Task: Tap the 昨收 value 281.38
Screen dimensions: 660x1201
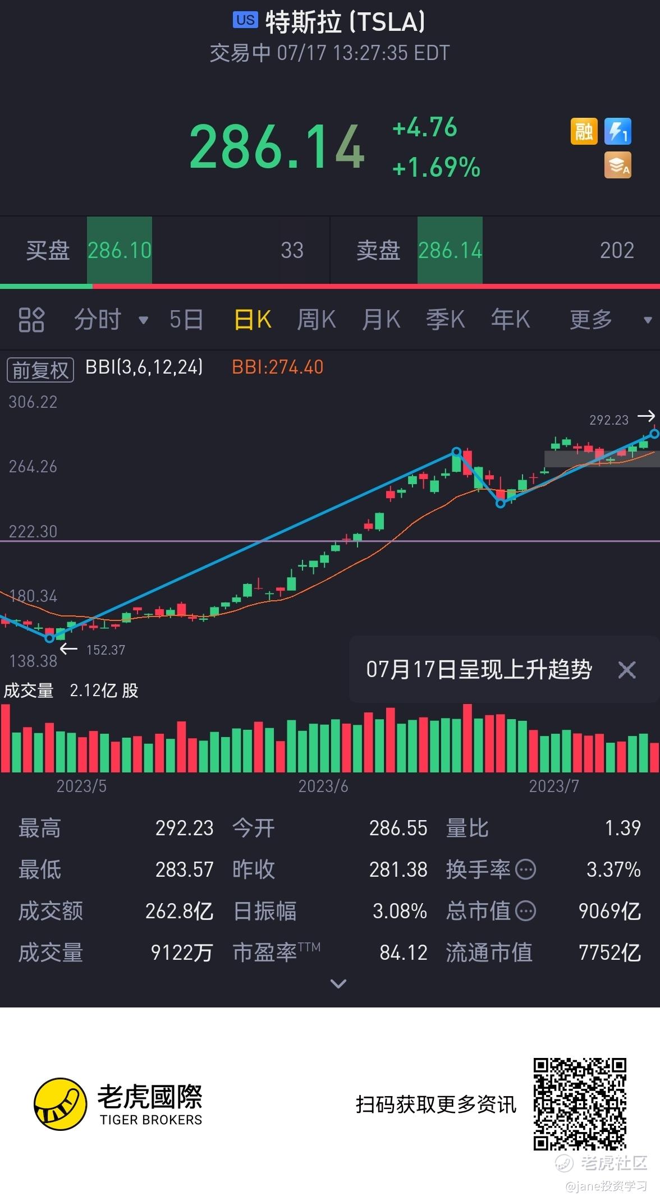Action: 398,869
